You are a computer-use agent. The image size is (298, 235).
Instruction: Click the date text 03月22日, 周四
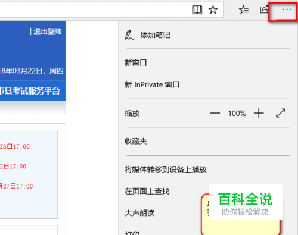[38, 71]
